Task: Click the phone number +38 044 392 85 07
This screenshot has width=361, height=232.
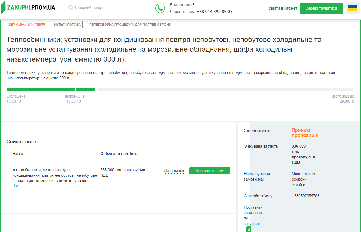Action: [215, 12]
